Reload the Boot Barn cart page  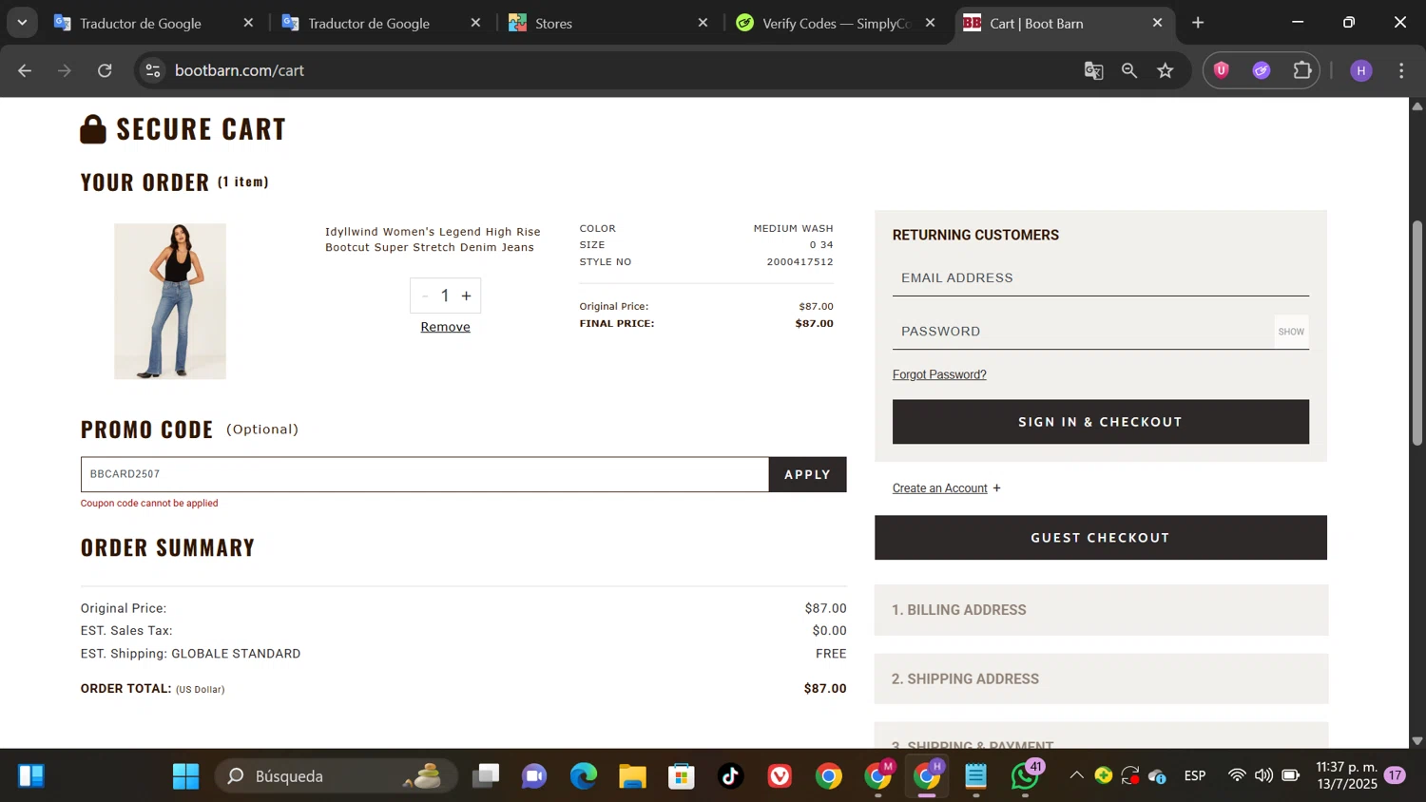[105, 70]
